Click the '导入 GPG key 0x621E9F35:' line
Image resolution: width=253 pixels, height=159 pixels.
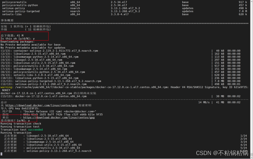click(x=20, y=108)
